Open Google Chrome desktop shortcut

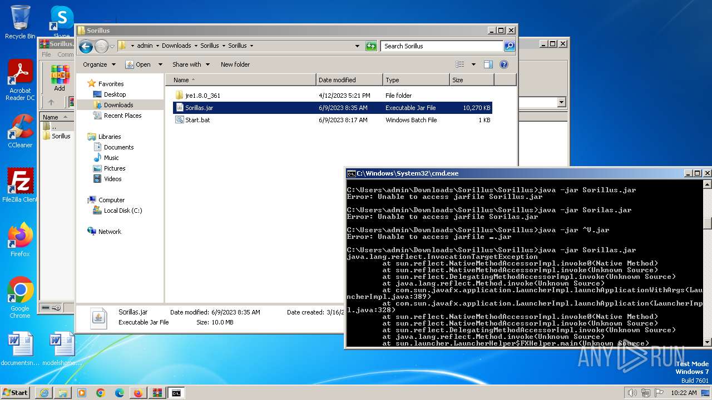(x=20, y=297)
